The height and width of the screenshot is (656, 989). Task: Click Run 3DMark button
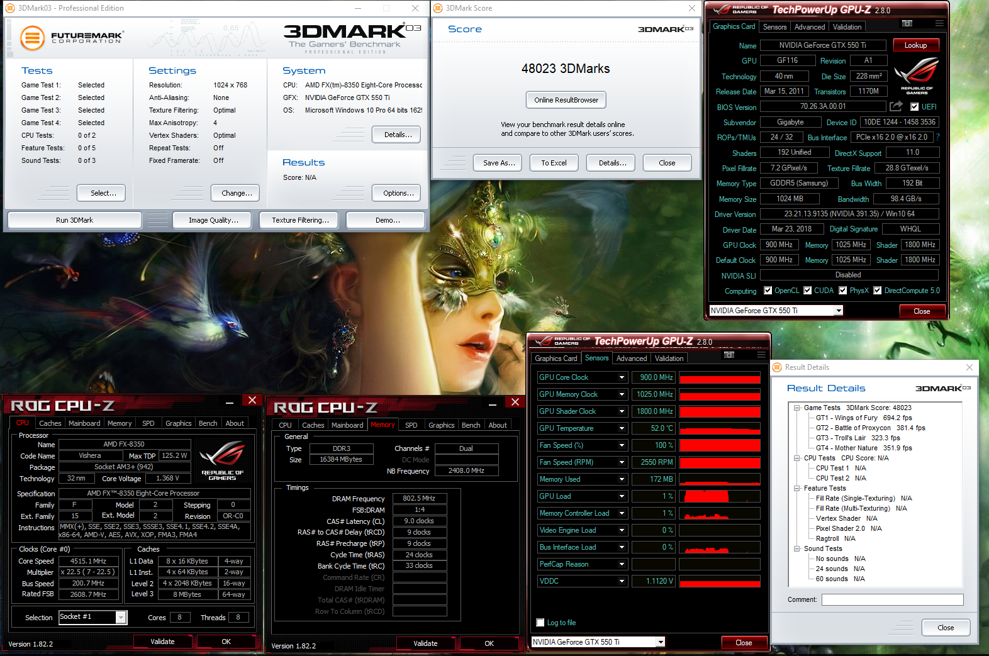[74, 220]
